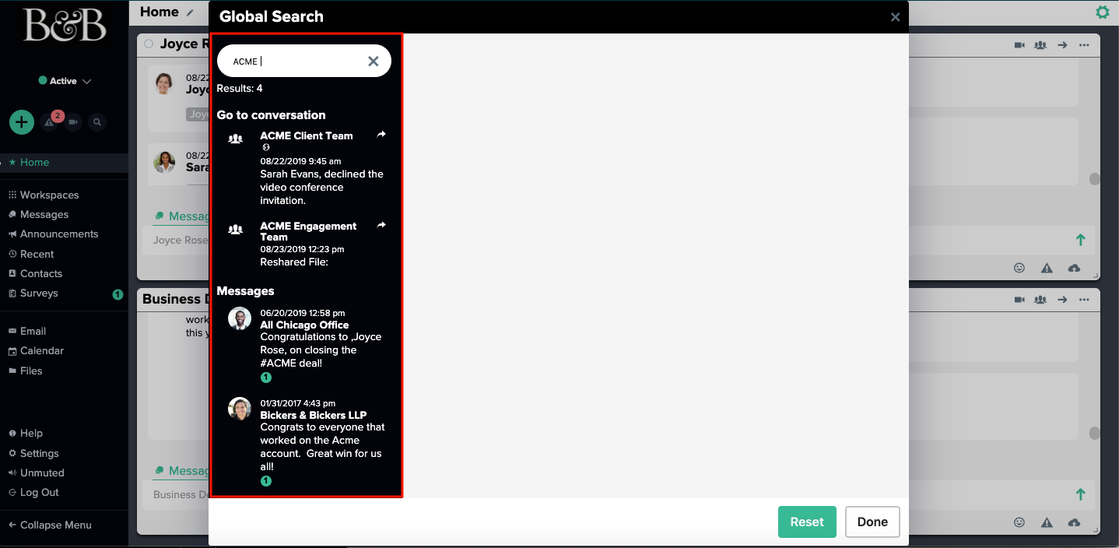The image size is (1119, 548).
Task: Click scrollbar handle in Joyce panel
Action: click(x=1094, y=179)
